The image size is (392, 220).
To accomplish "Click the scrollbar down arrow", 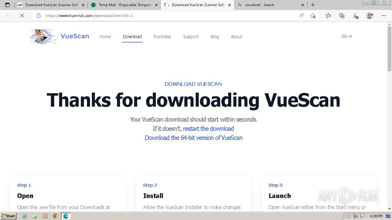I will pos(390,209).
